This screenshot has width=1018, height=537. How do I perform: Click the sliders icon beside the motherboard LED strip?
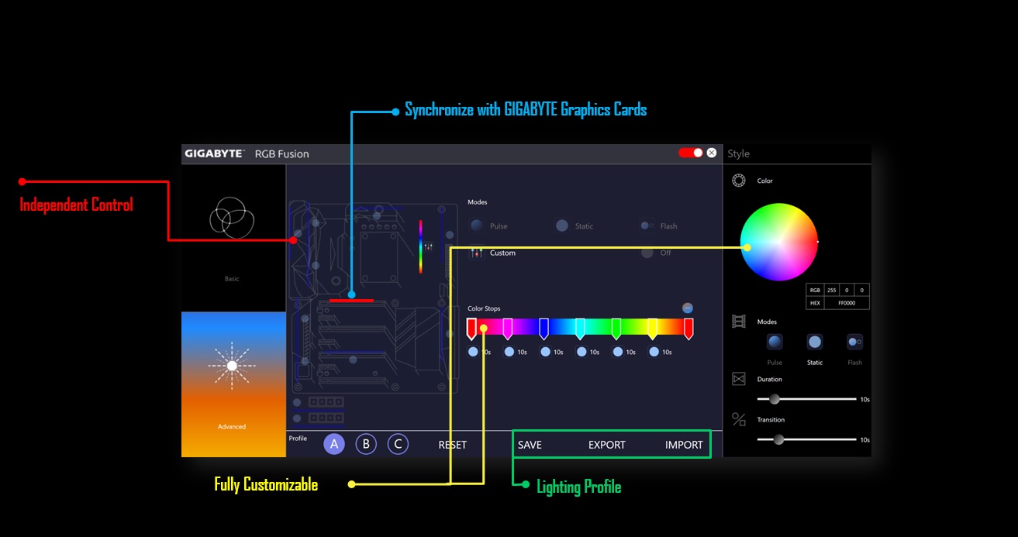tap(428, 246)
